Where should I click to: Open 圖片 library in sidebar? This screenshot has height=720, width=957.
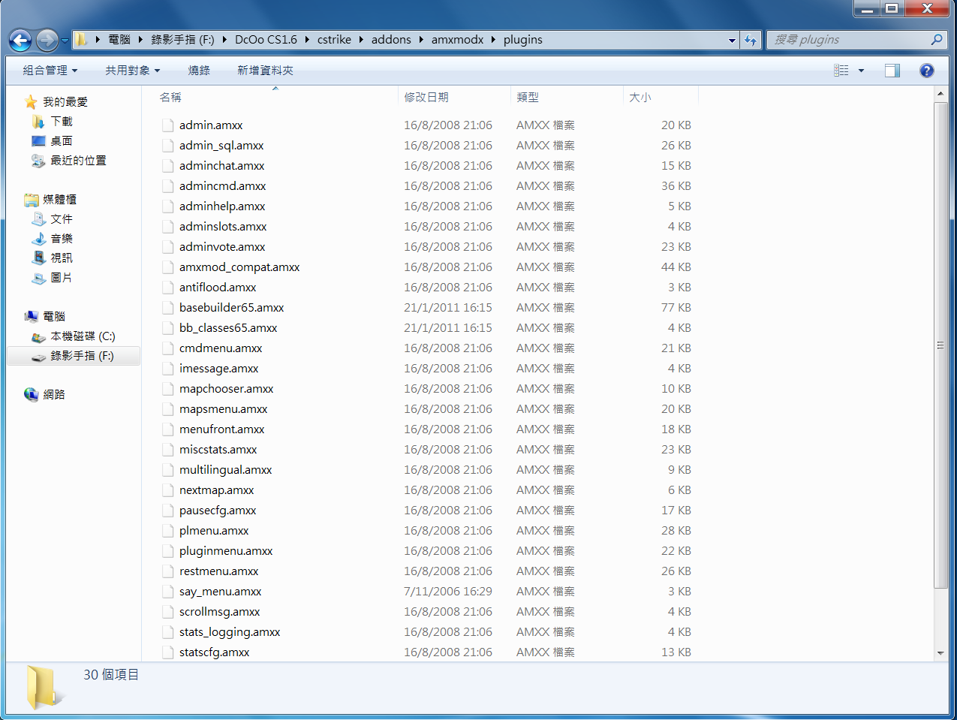pos(62,278)
